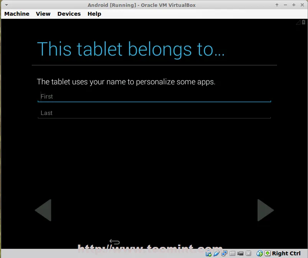This screenshot has width=308, height=258.
Task: Focus the First name input field
Action: [x=154, y=97]
